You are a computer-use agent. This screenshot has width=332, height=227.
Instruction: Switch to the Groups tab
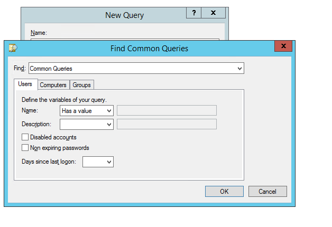[81, 85]
